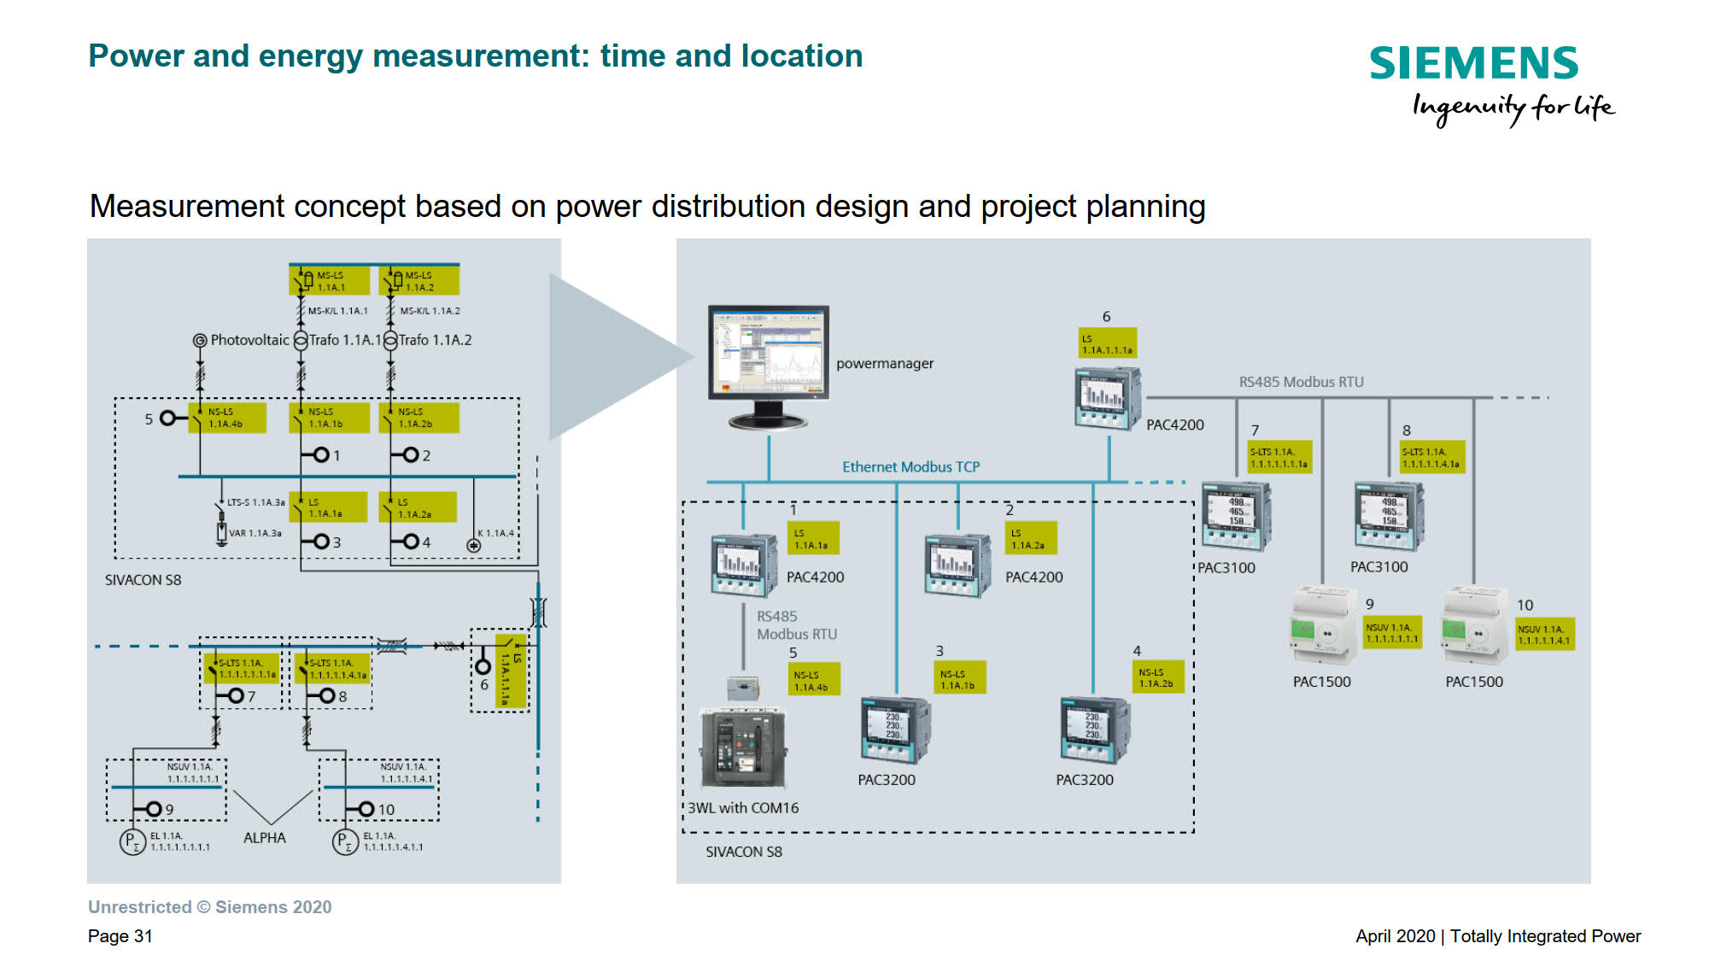
Task: Click the Ethernet Modbus TCP label
Action: 910,466
